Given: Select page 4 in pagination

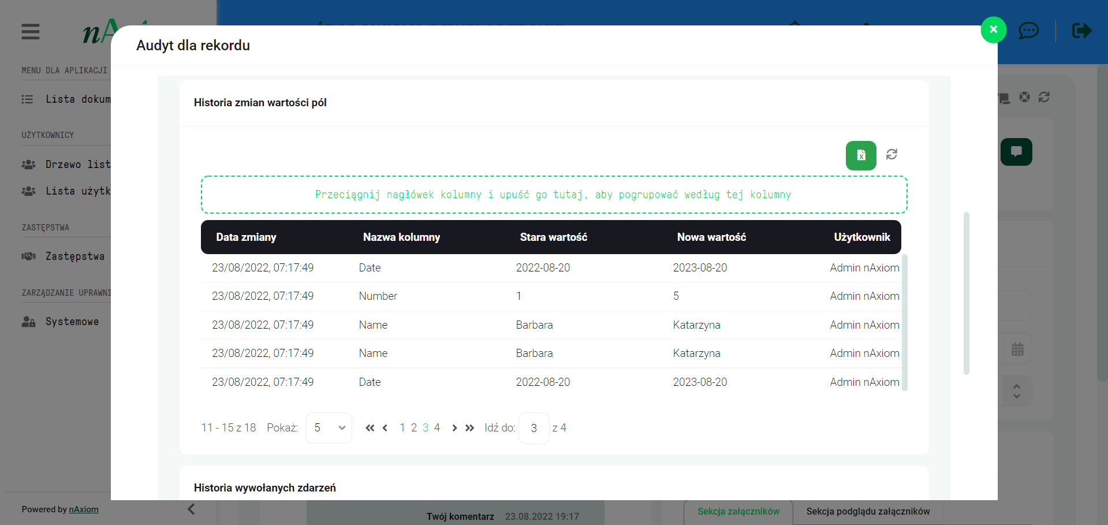Looking at the screenshot, I should tap(437, 428).
